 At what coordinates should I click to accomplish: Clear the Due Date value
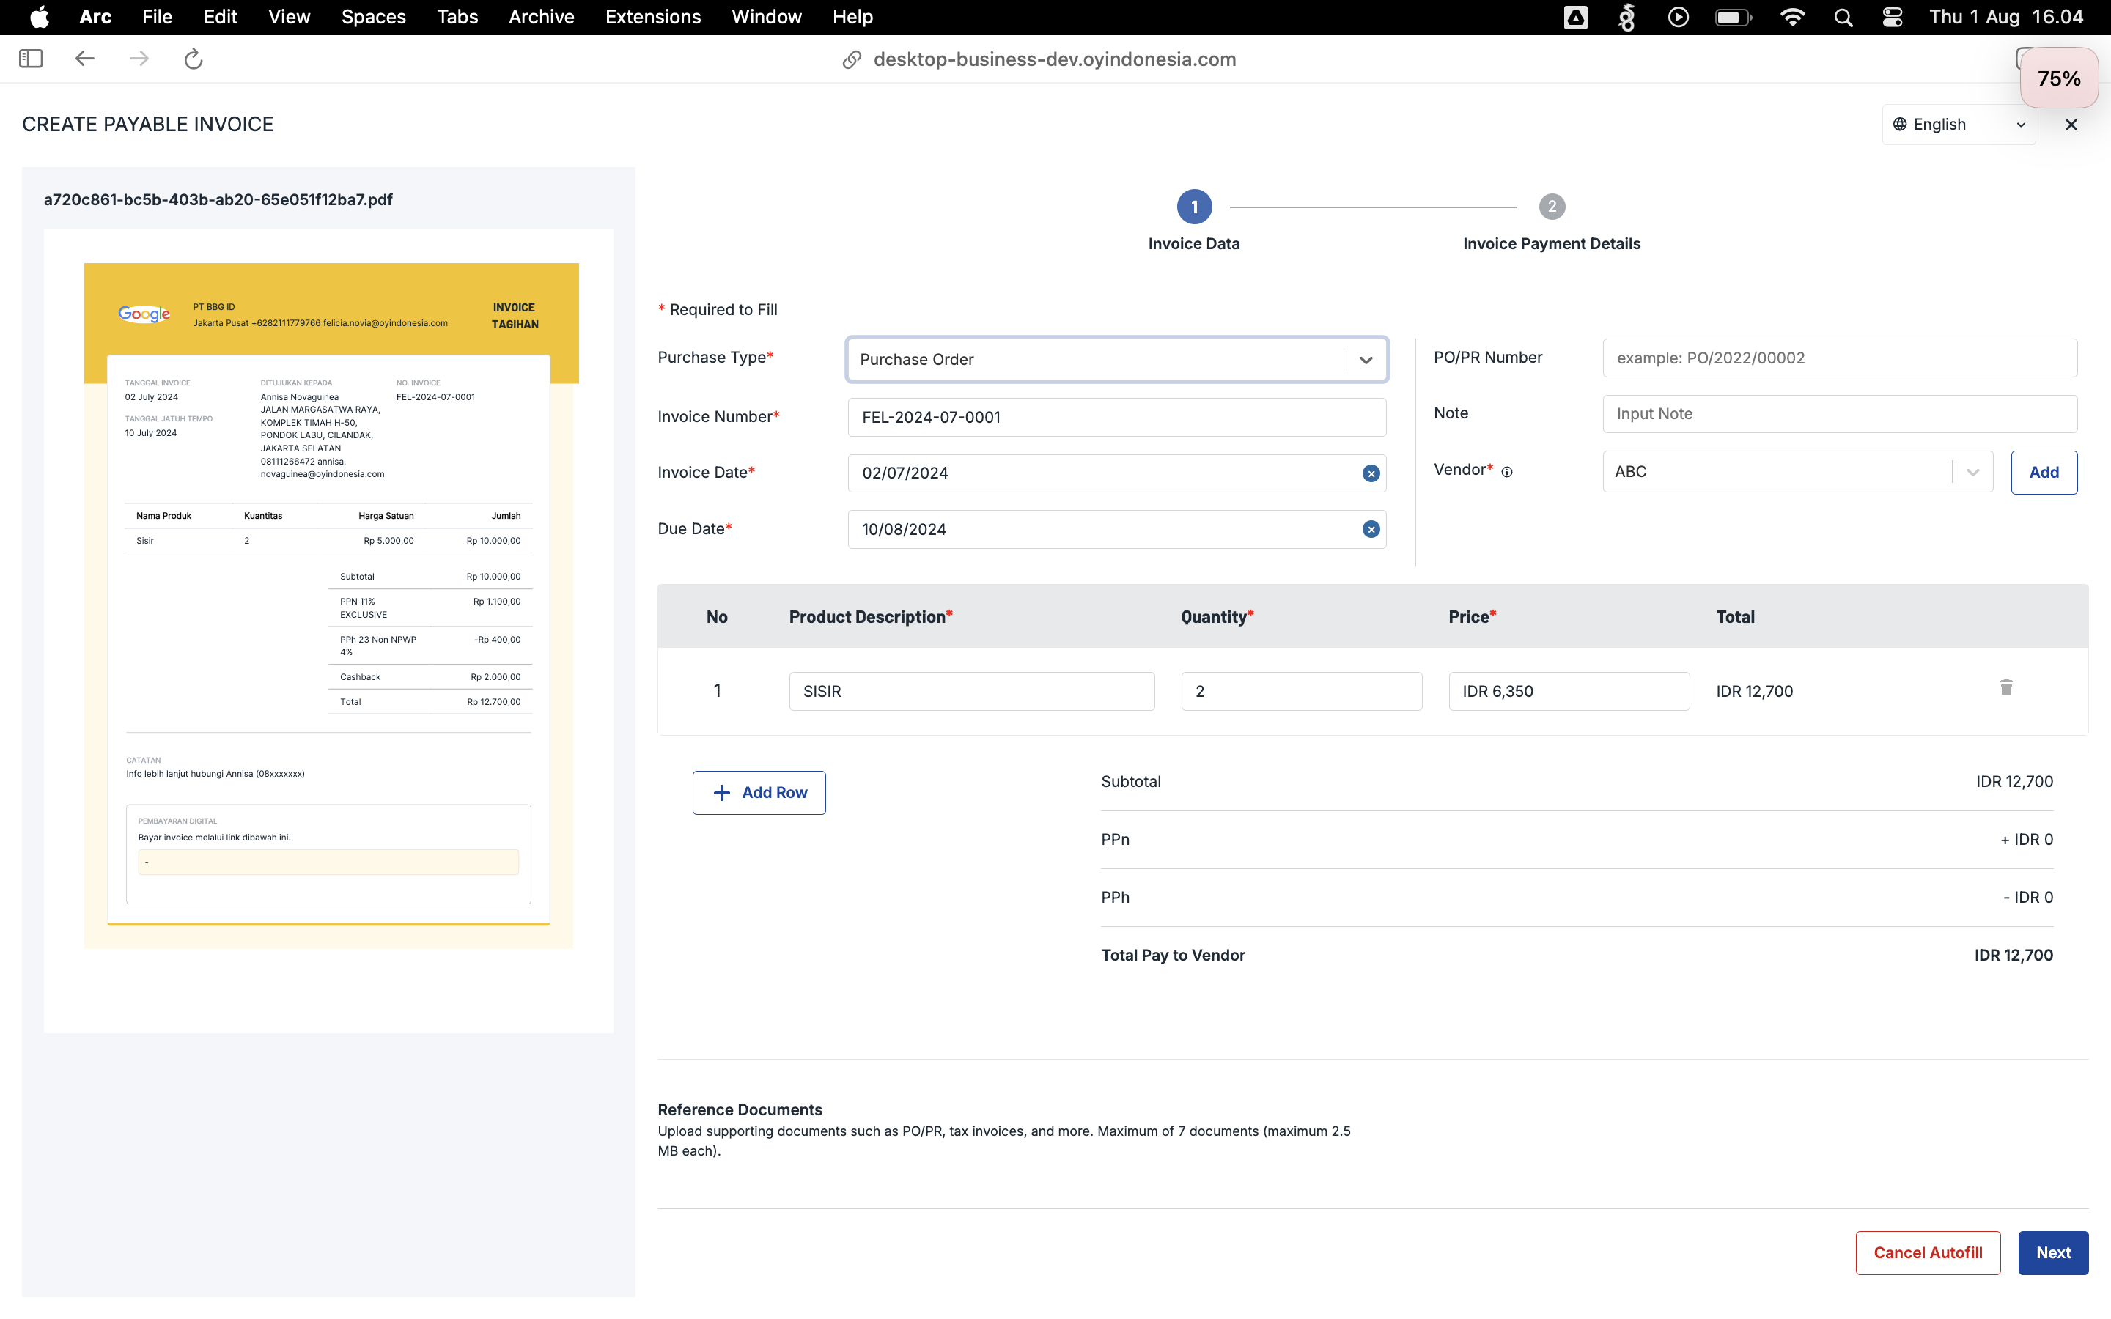point(1371,530)
